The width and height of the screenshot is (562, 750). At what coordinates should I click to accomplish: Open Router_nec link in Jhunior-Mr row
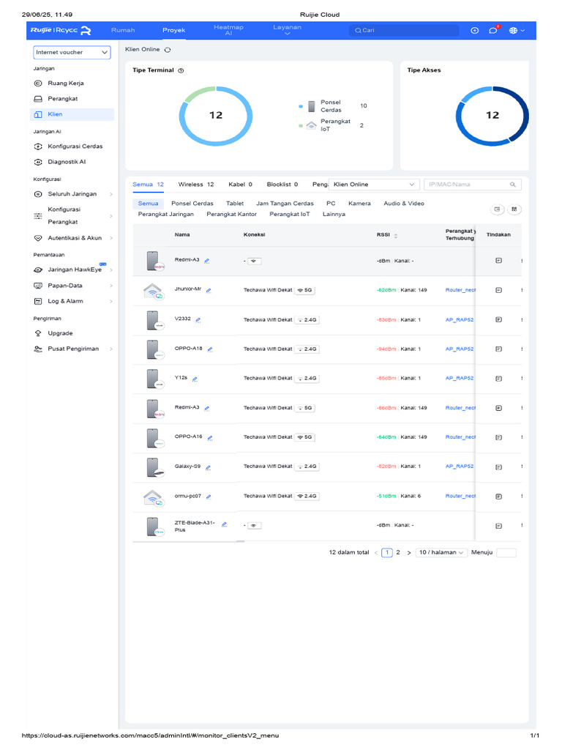click(460, 290)
